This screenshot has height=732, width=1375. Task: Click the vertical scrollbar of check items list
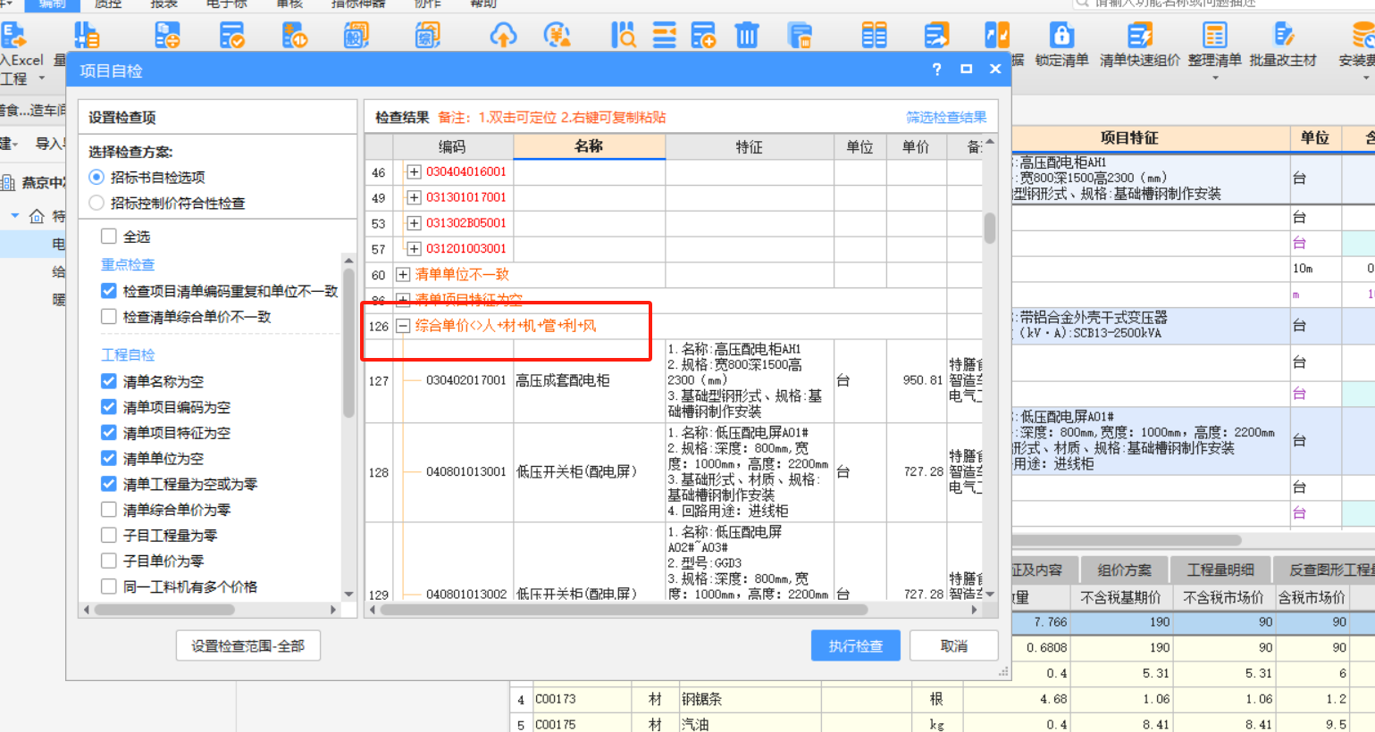(348, 343)
